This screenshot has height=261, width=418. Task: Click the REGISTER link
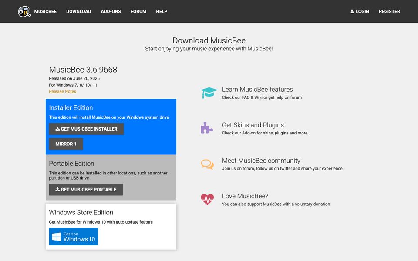pyautogui.click(x=389, y=11)
